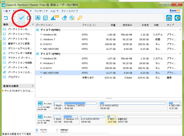Apply pending changes with the checkmark icon
The height and width of the screenshot is (136, 184).
coord(21,18)
